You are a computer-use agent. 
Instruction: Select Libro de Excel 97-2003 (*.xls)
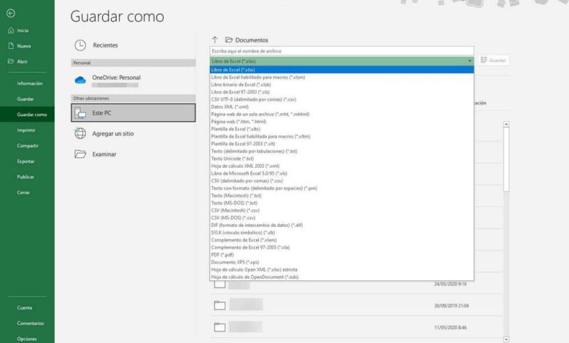[342, 92]
